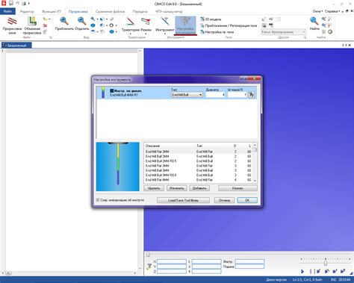Expand the Fanuc Фрезерование machine type dropdown
The width and height of the screenshot is (354, 283).
point(283,32)
